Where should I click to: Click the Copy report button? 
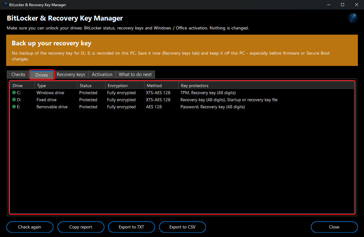click(80, 227)
